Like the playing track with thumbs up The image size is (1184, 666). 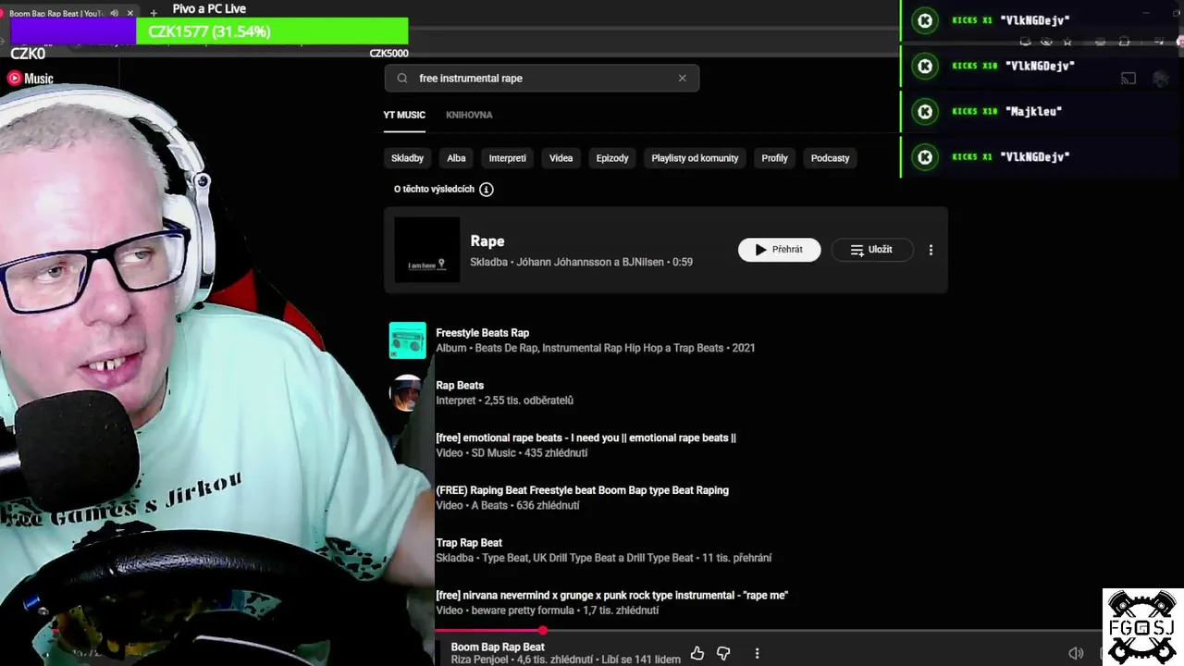(x=697, y=654)
